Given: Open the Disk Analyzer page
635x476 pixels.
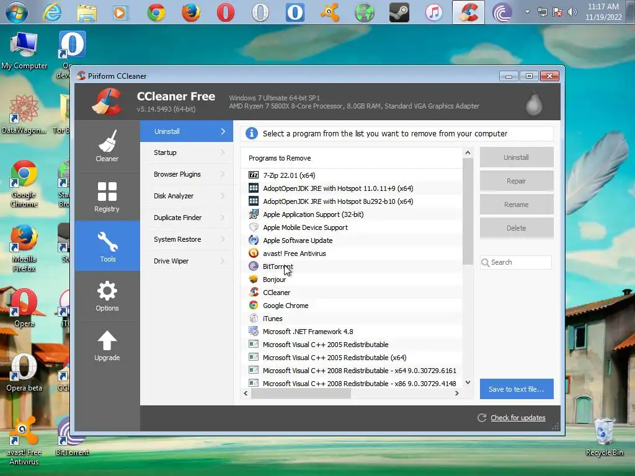Looking at the screenshot, I should tap(187, 196).
